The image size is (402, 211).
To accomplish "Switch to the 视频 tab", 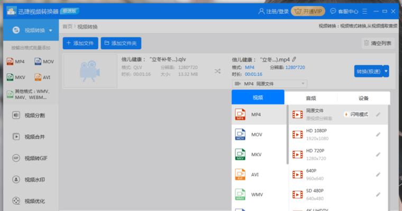I will tap(258, 98).
